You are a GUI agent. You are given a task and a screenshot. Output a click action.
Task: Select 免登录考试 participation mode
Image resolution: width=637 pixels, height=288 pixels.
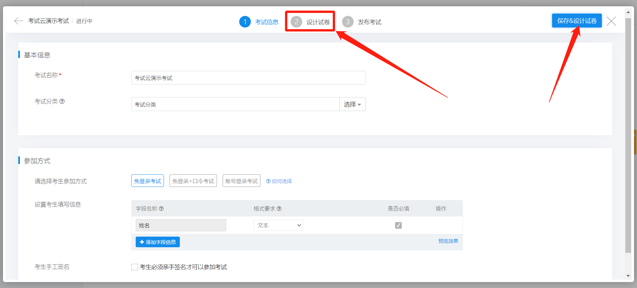point(148,181)
